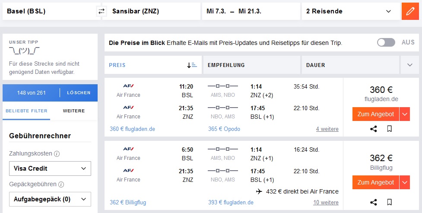Image resolution: width=422 pixels, height=213 pixels.
Task: Click the Gepäckgebühren info icon
Action: click(x=61, y=184)
